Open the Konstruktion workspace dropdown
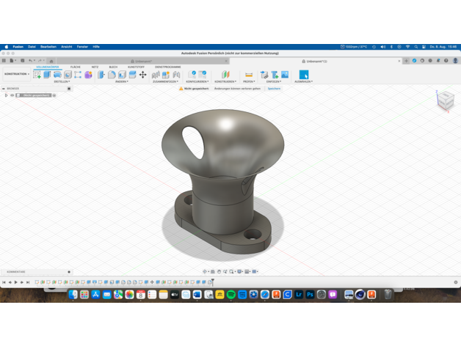Viewport: 461px width, 346px height. pos(17,74)
